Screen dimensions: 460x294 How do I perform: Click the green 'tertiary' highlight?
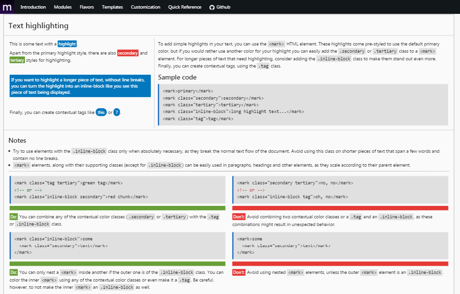coord(17,60)
